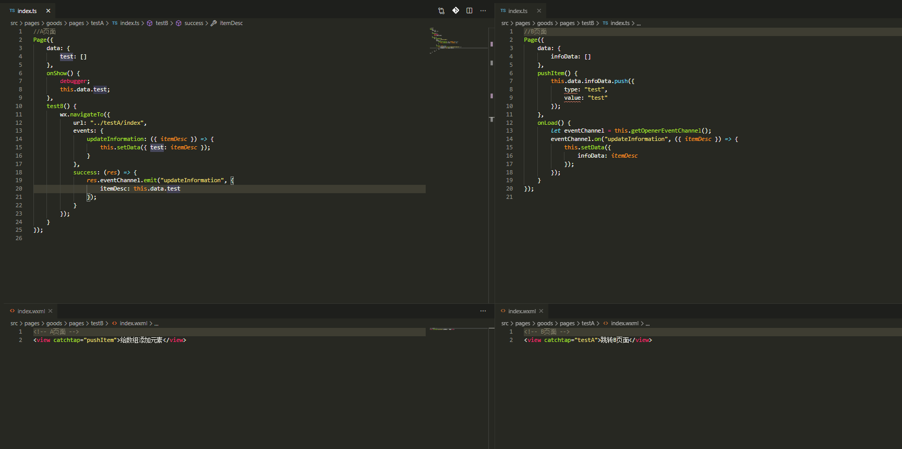Open the compare changes icon in editor toolbar
This screenshot has height=449, width=902.
pos(441,10)
